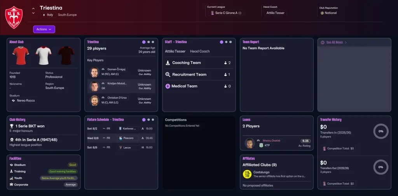Viewport: 398px width, 196px height.
Task: Click Christian D'Urso's face portrait
Action: click(x=94, y=101)
